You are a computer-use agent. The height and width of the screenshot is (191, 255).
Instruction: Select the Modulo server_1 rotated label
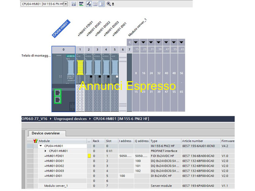pos(137,27)
